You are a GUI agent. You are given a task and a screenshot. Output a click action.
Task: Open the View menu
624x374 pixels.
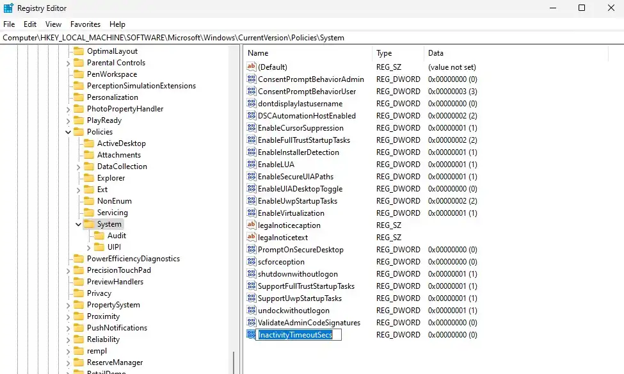pyautogui.click(x=53, y=24)
